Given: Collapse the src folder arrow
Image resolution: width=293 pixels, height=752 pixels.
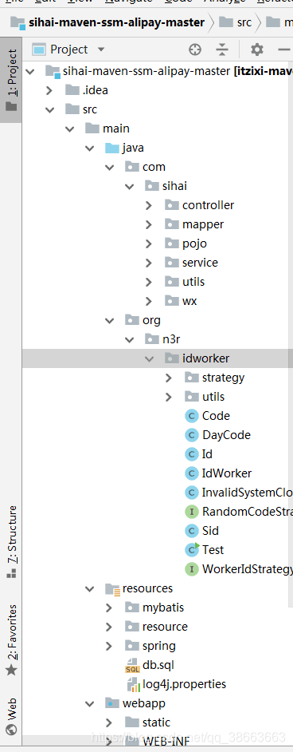Looking at the screenshot, I should pyautogui.click(x=49, y=109).
